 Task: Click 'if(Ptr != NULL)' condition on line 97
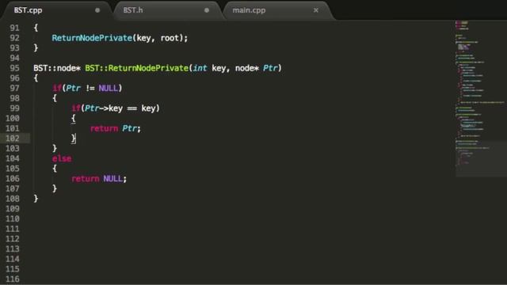87,88
